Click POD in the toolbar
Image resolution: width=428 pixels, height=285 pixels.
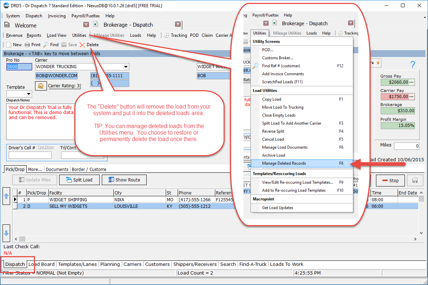click(194, 35)
